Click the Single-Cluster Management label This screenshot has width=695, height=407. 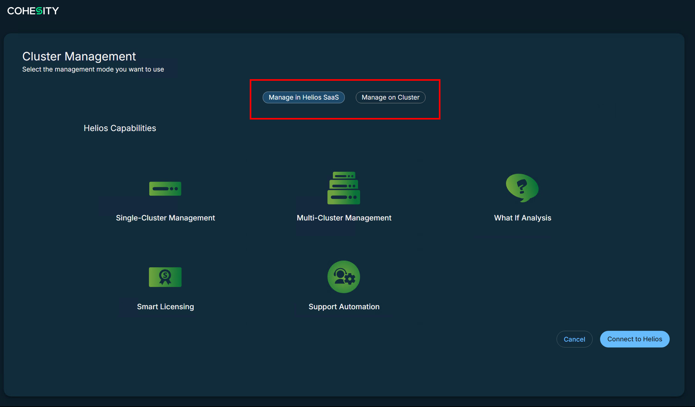[x=165, y=218]
